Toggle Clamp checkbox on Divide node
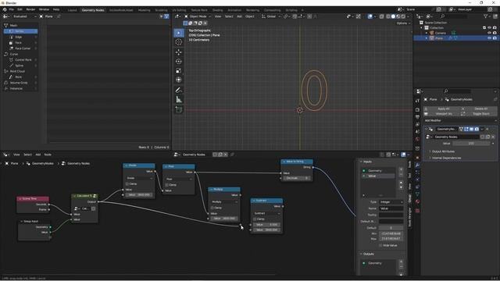The width and height of the screenshot is (500, 281). point(127,184)
